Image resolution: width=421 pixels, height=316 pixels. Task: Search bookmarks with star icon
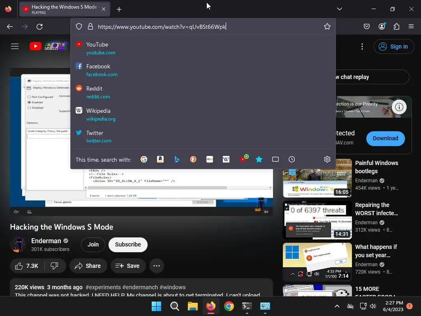[259, 159]
